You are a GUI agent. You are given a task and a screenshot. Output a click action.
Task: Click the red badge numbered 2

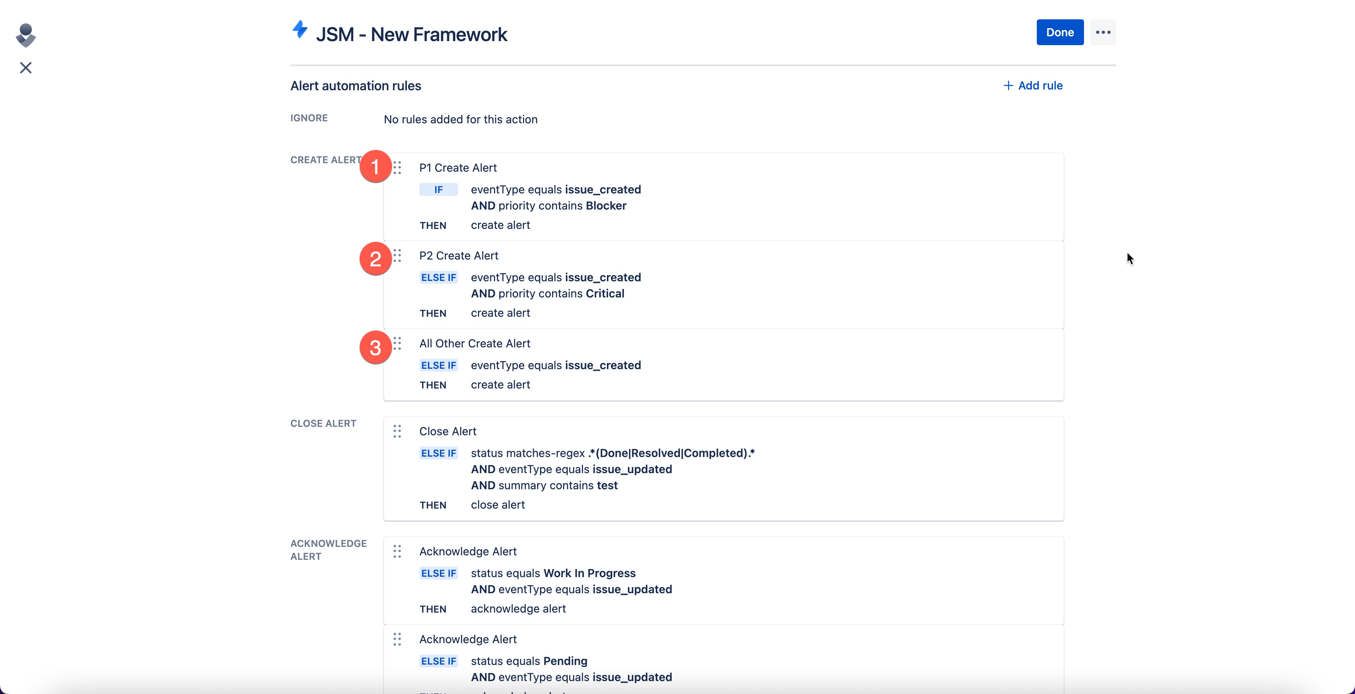coord(375,258)
